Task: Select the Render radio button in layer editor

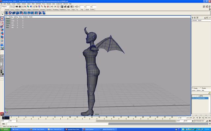Action: click(x=201, y=88)
